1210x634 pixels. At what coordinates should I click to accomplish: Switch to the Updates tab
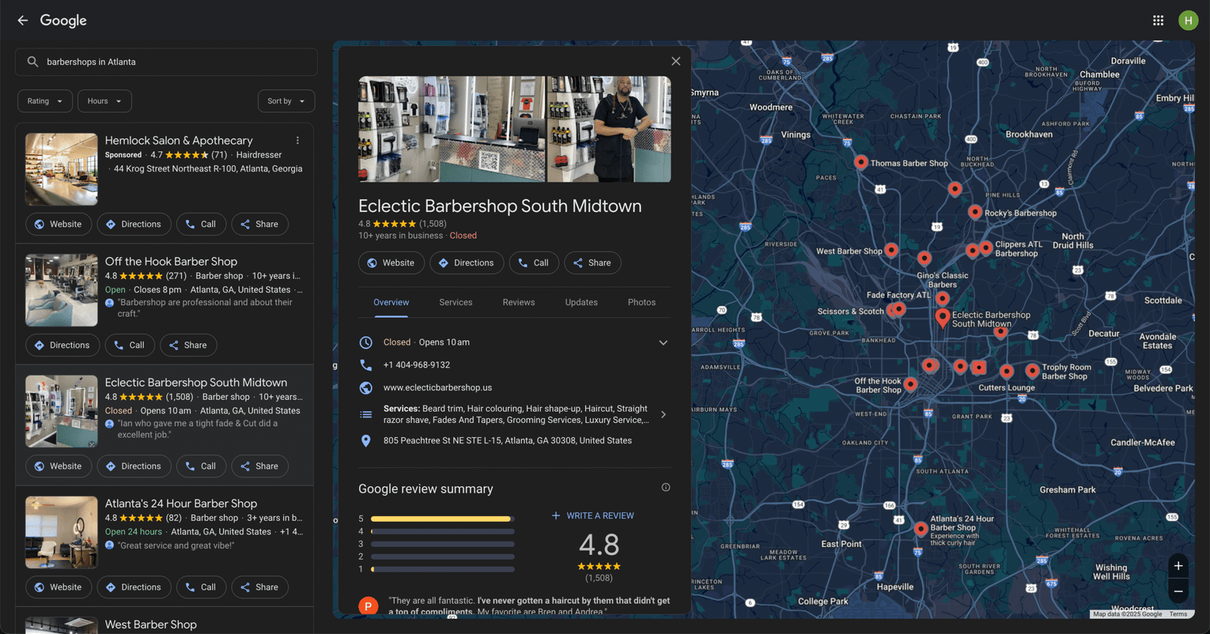click(x=582, y=303)
